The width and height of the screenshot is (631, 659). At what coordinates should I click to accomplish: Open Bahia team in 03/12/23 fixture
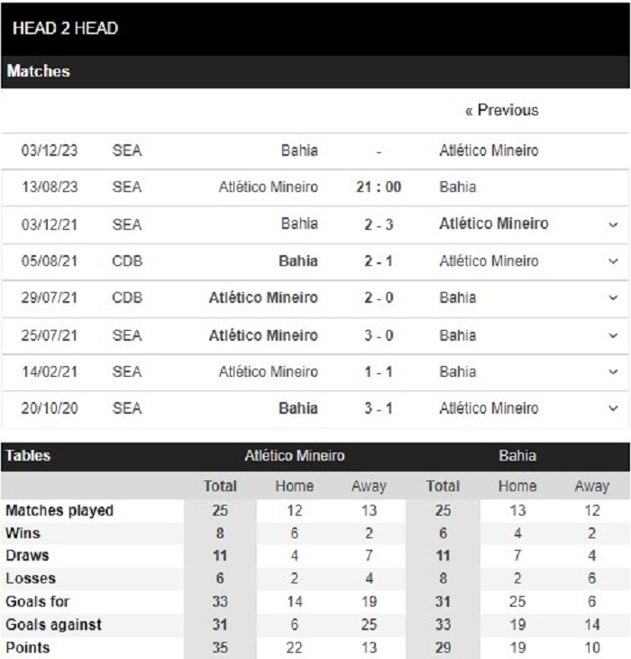(x=299, y=151)
